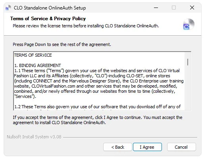Go to previous step with Back button
Image resolution: width=204 pixels, height=159 pixels.
coord(117,147)
